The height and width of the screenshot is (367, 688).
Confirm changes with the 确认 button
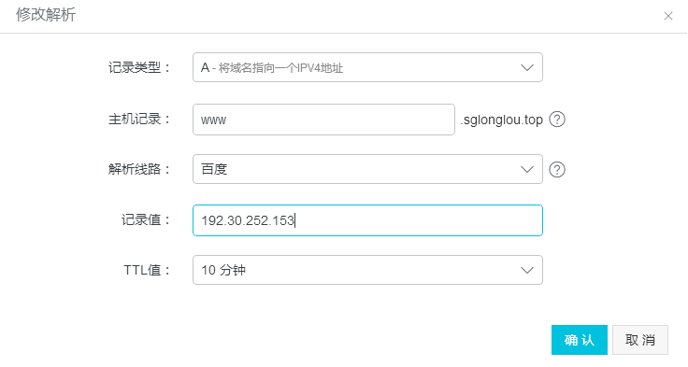pyautogui.click(x=580, y=340)
